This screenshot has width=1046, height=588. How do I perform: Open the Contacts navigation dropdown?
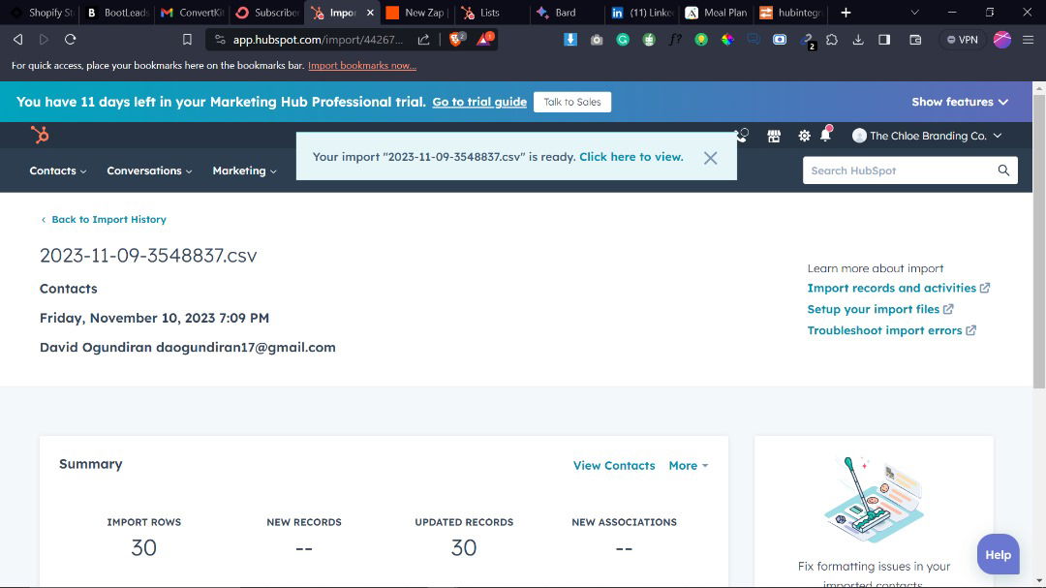57,170
